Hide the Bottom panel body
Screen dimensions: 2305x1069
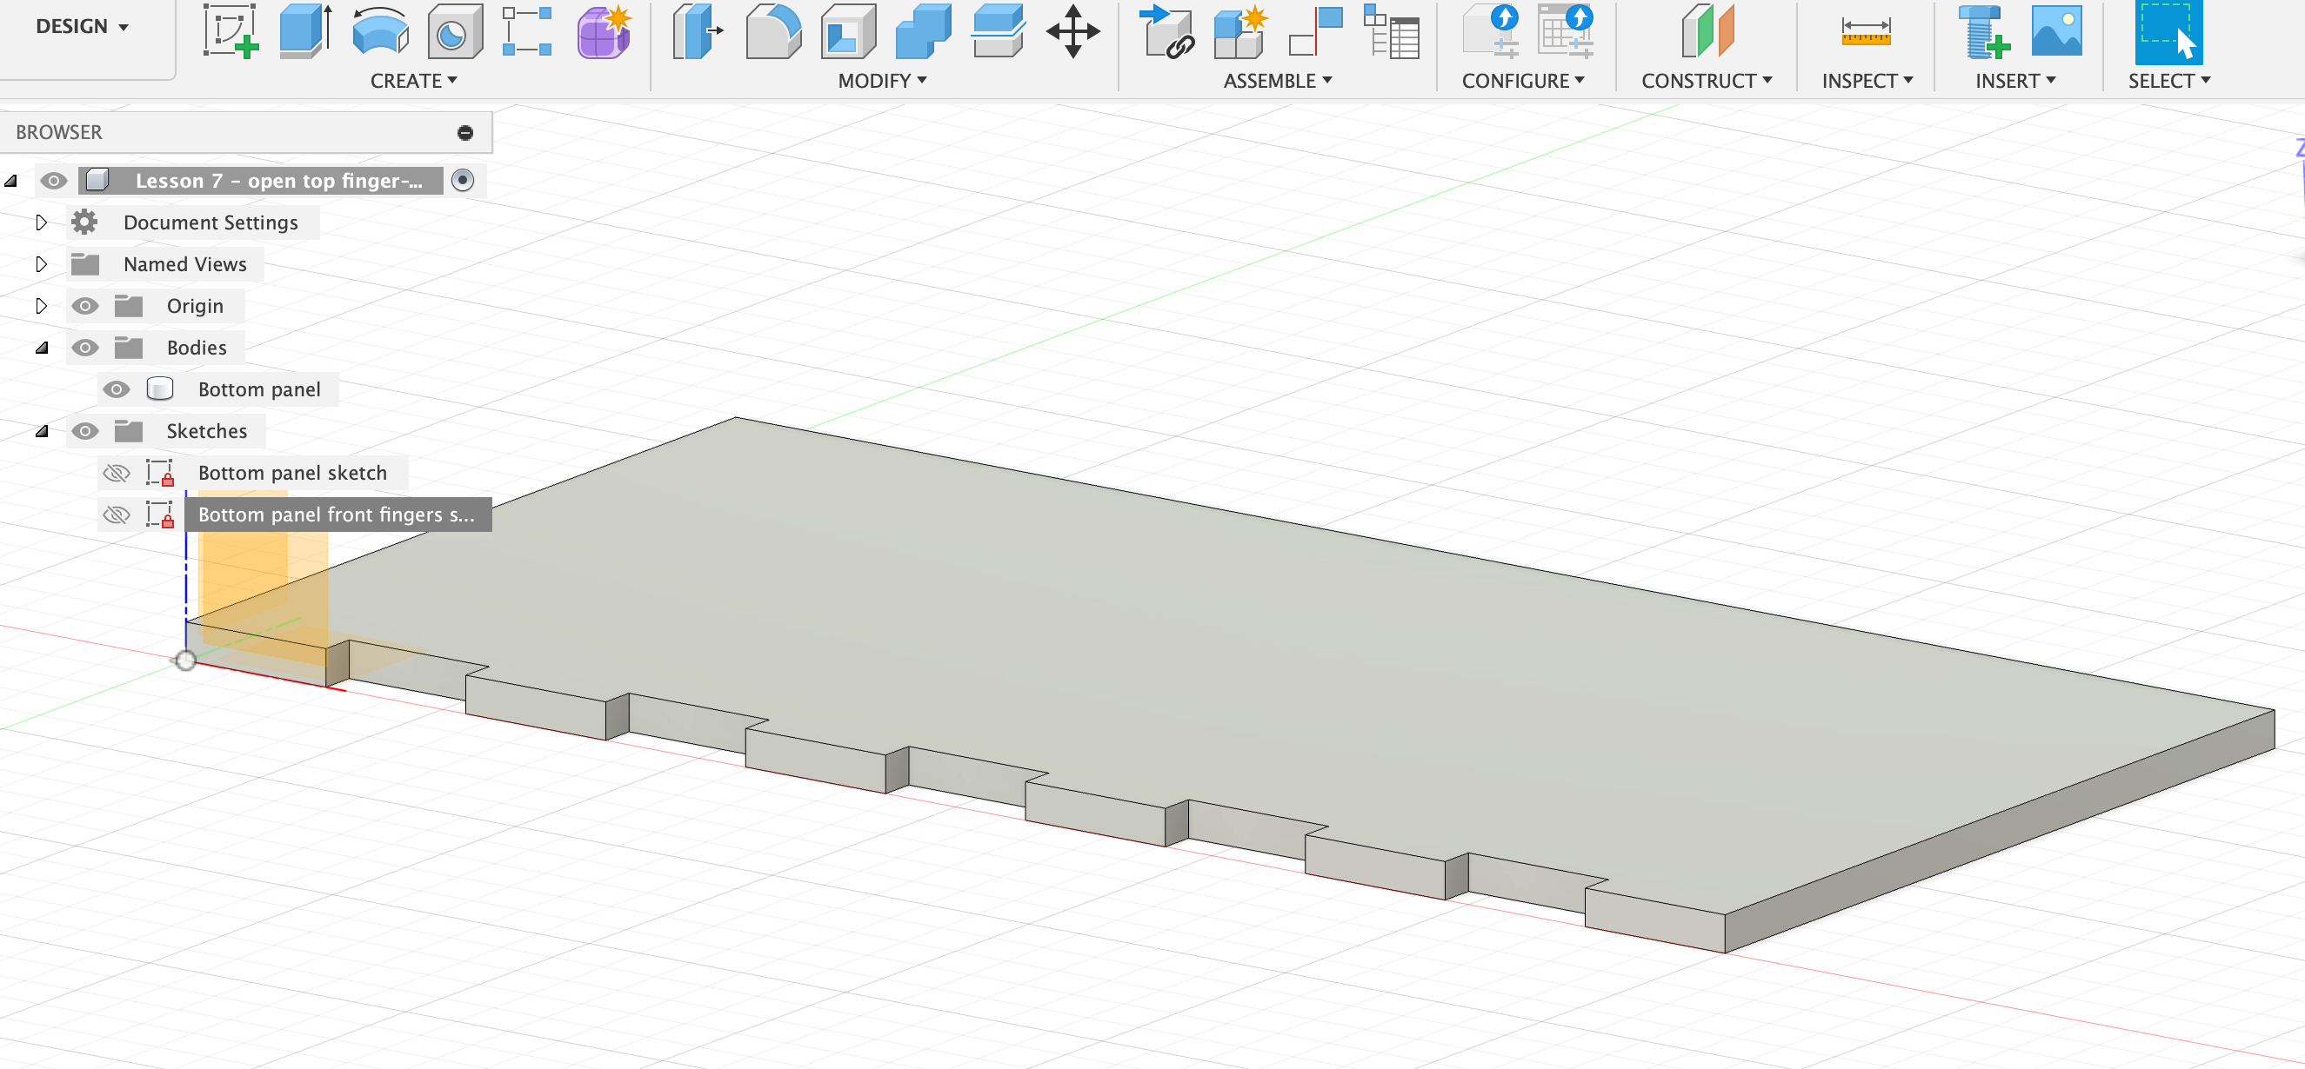117,389
